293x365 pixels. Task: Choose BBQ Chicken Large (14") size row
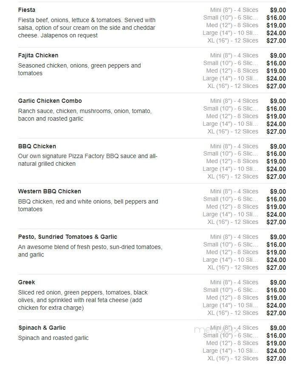tap(230, 169)
